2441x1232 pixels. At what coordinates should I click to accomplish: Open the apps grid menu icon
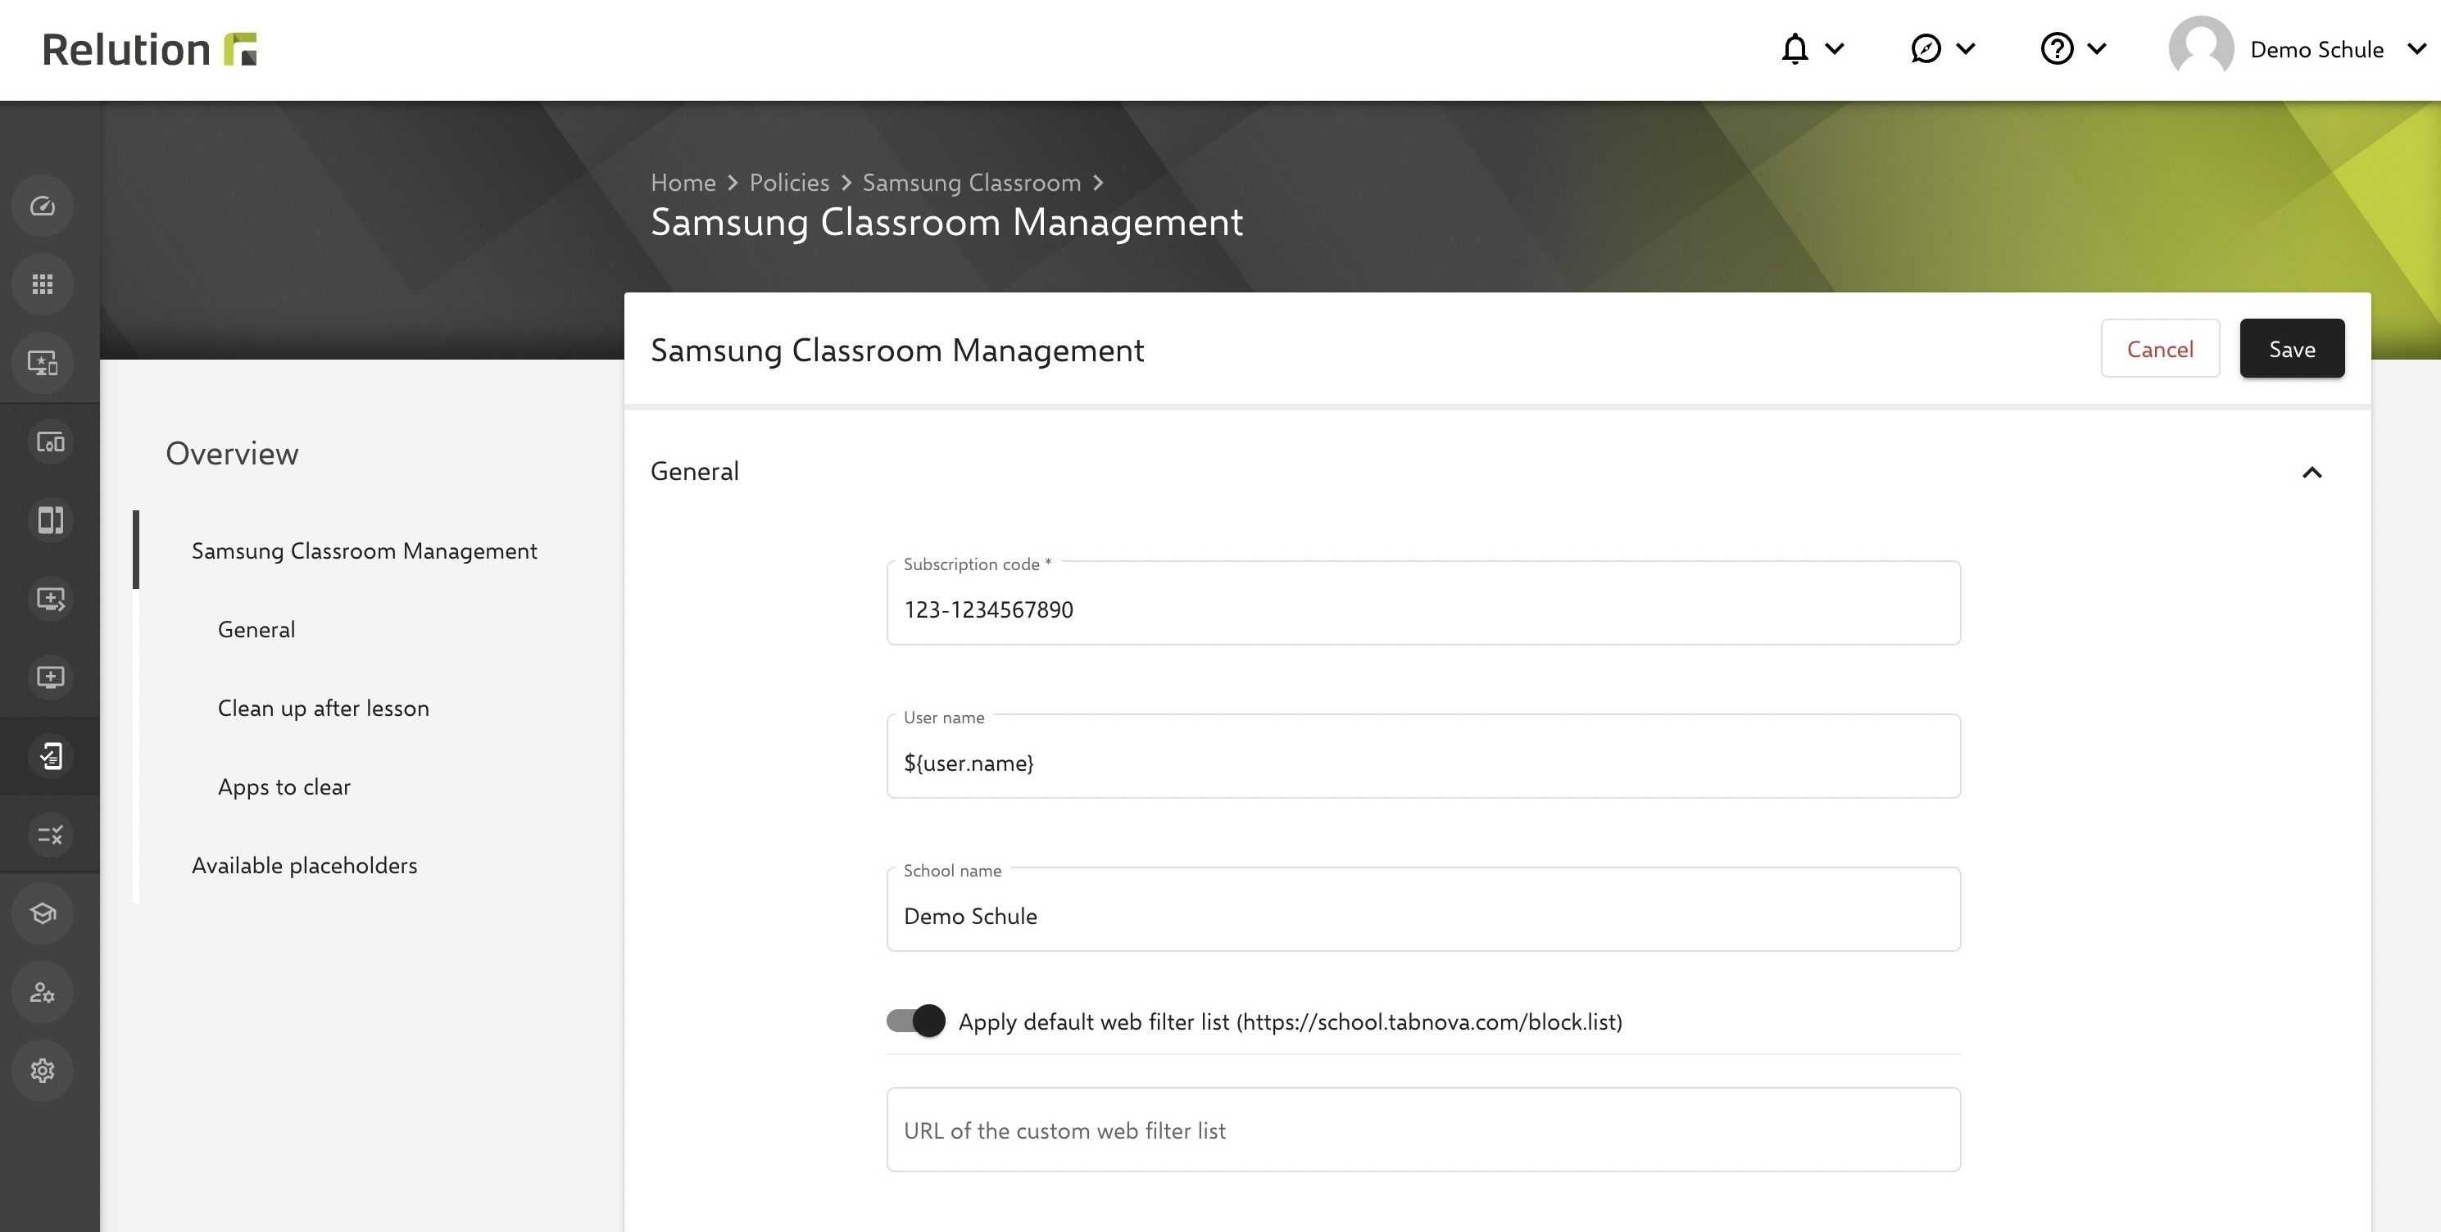(43, 283)
